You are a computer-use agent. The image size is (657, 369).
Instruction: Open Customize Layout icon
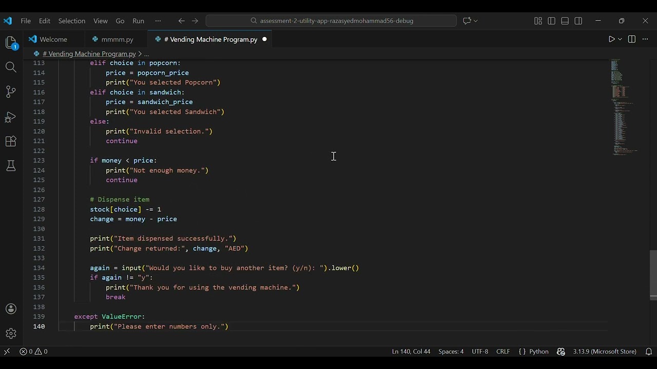pyautogui.click(x=538, y=21)
